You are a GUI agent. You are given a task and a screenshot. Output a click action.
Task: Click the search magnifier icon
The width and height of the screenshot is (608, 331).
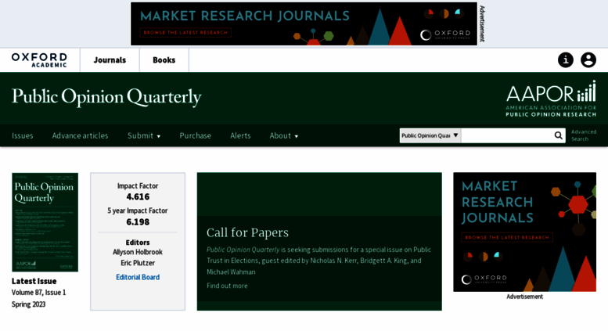point(558,135)
